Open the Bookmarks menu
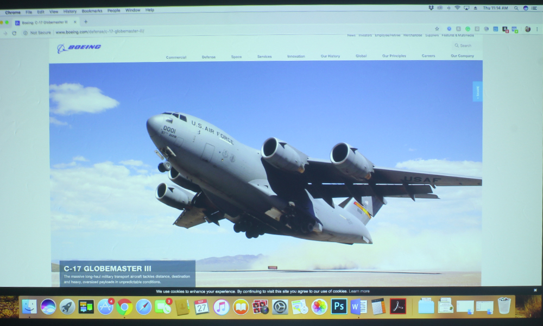Viewport: 543px width, 326px height. (92, 11)
